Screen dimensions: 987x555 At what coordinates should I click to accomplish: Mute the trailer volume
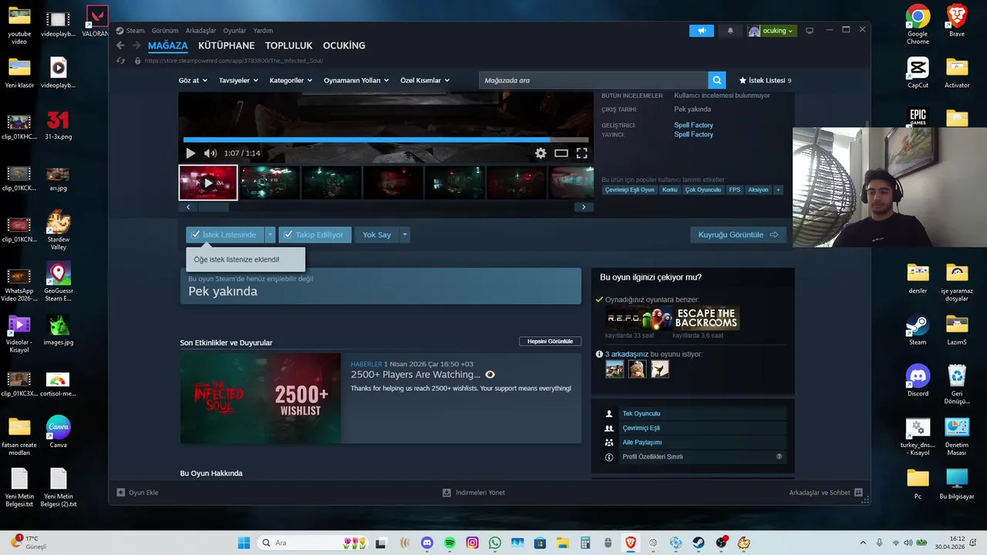click(210, 153)
